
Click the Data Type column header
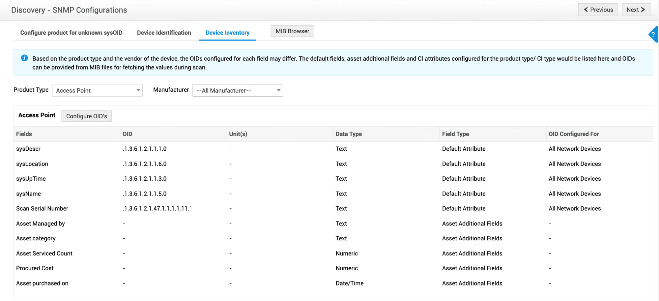click(x=349, y=134)
